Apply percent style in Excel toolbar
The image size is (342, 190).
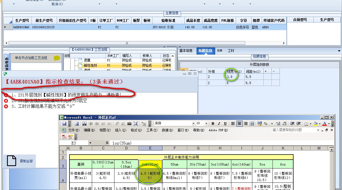click(x=266, y=124)
